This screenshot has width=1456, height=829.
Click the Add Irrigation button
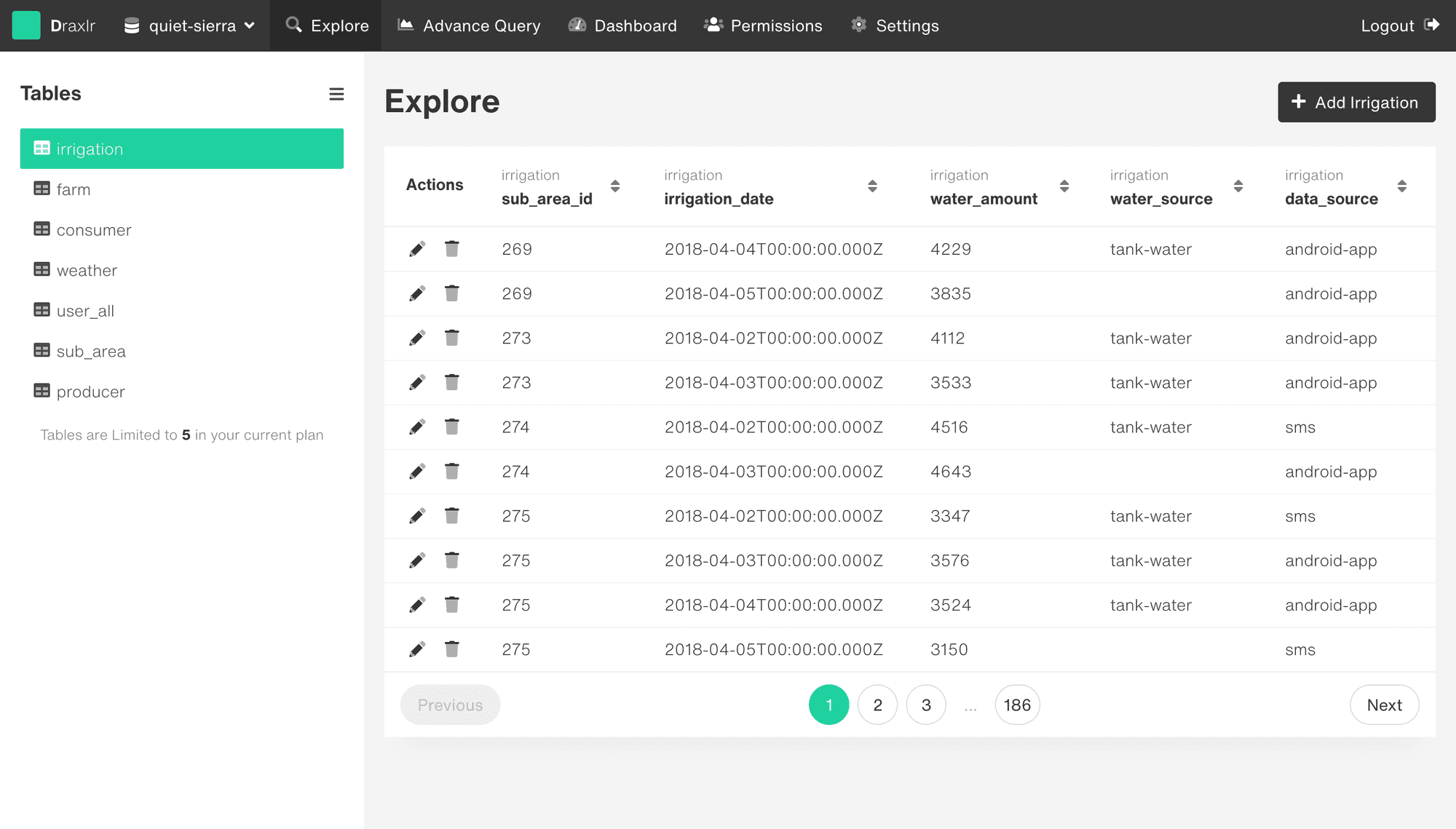coord(1356,102)
